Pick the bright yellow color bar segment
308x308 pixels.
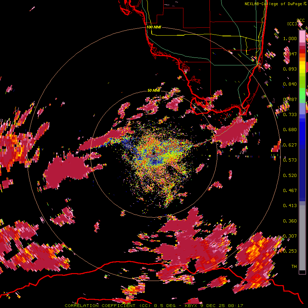[302, 67]
